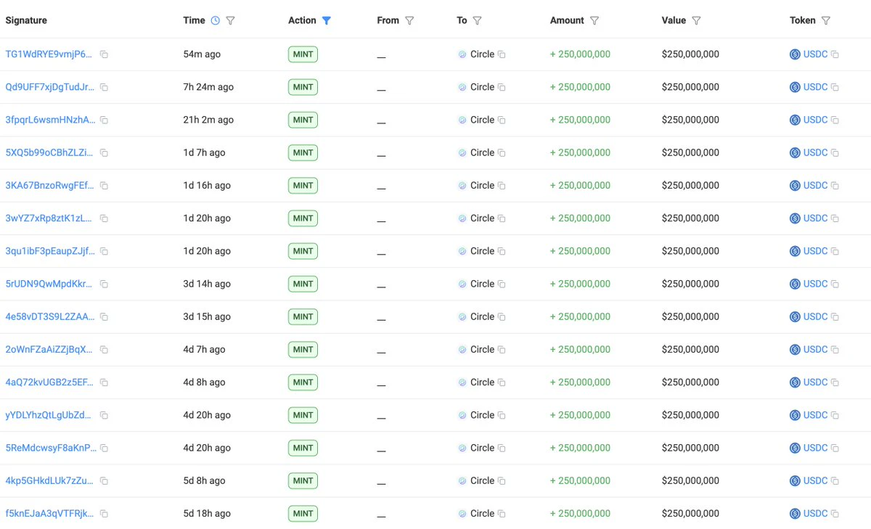The width and height of the screenshot is (871, 529).
Task: Open transaction TG1WdRYE9vmjP6
Action: (x=49, y=54)
